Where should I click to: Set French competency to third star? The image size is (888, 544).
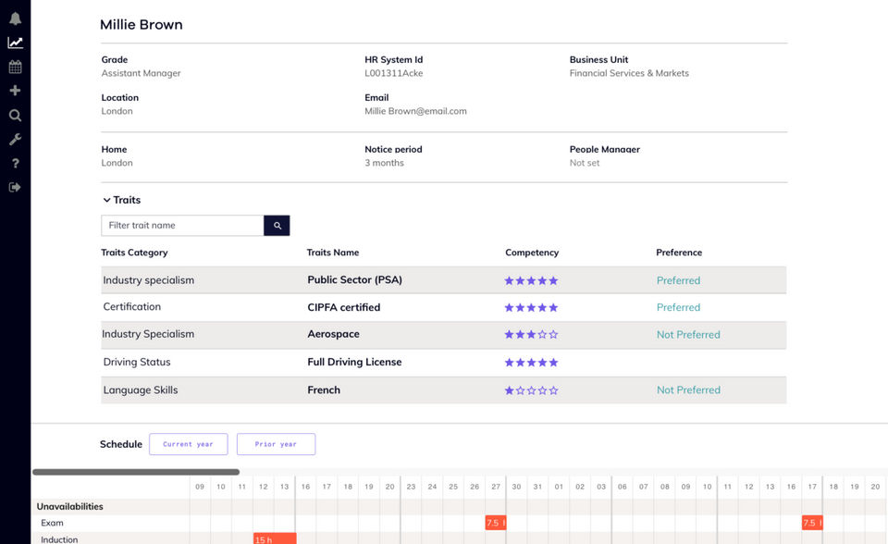click(x=531, y=390)
